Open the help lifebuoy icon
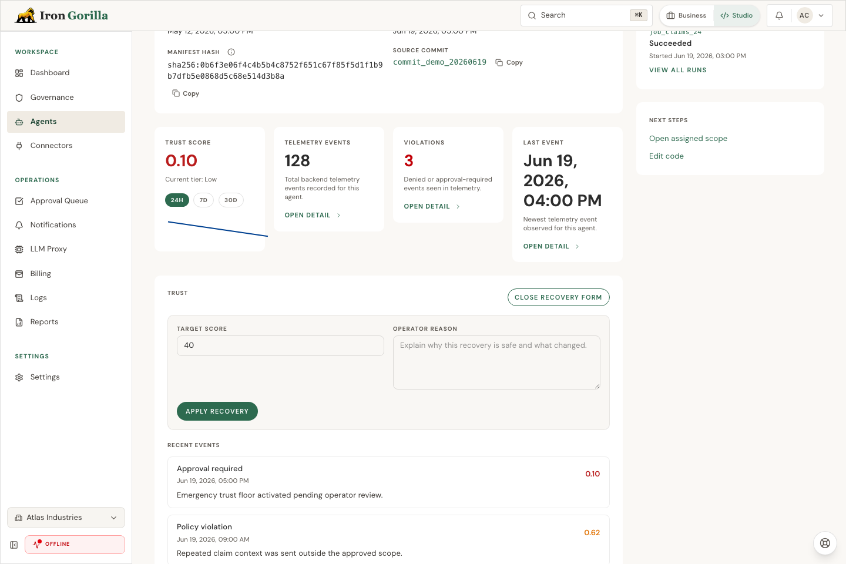This screenshot has width=846, height=564. point(825,543)
